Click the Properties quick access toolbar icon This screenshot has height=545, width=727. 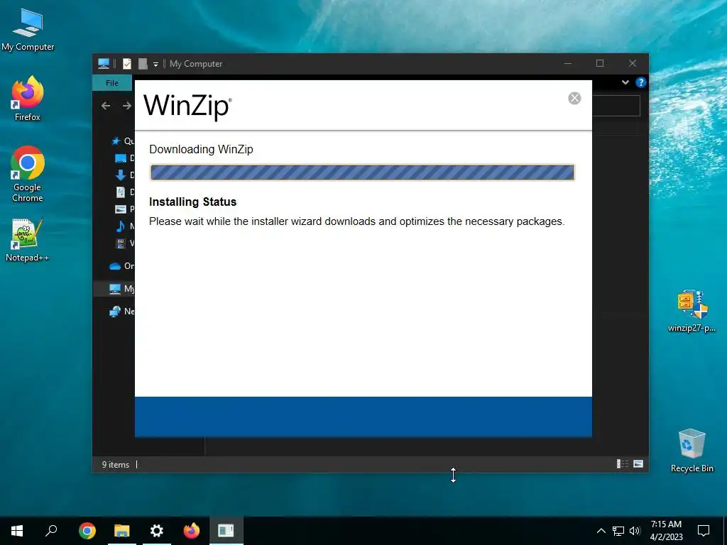127,64
